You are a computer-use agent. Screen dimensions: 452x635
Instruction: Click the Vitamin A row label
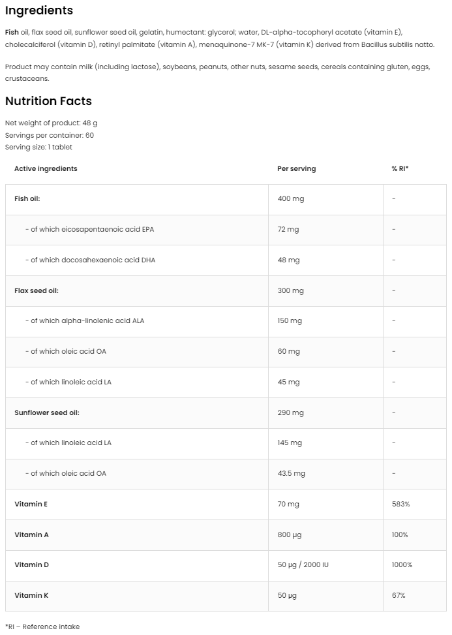tap(31, 534)
